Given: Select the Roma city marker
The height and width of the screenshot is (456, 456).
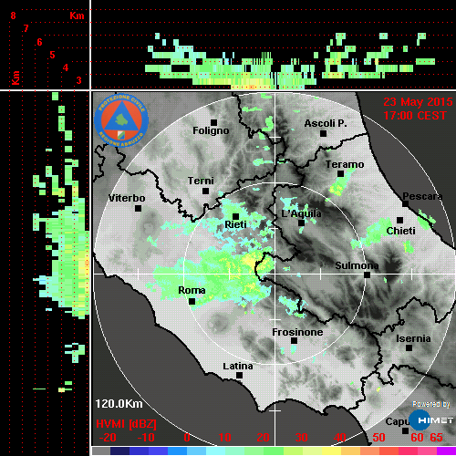Looking at the screenshot, I should [192, 301].
